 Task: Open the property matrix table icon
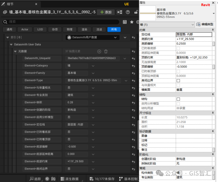[x=125, y=22]
